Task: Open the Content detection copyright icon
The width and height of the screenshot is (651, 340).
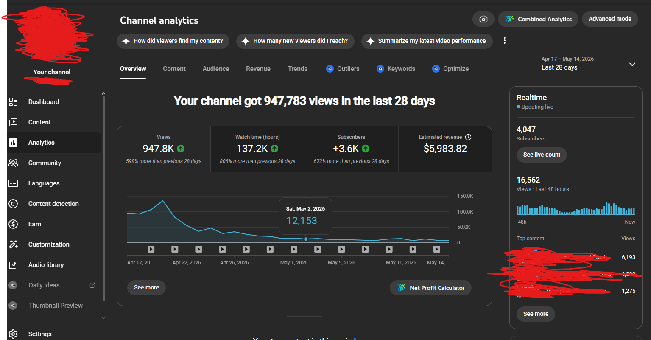Action: coord(13,204)
